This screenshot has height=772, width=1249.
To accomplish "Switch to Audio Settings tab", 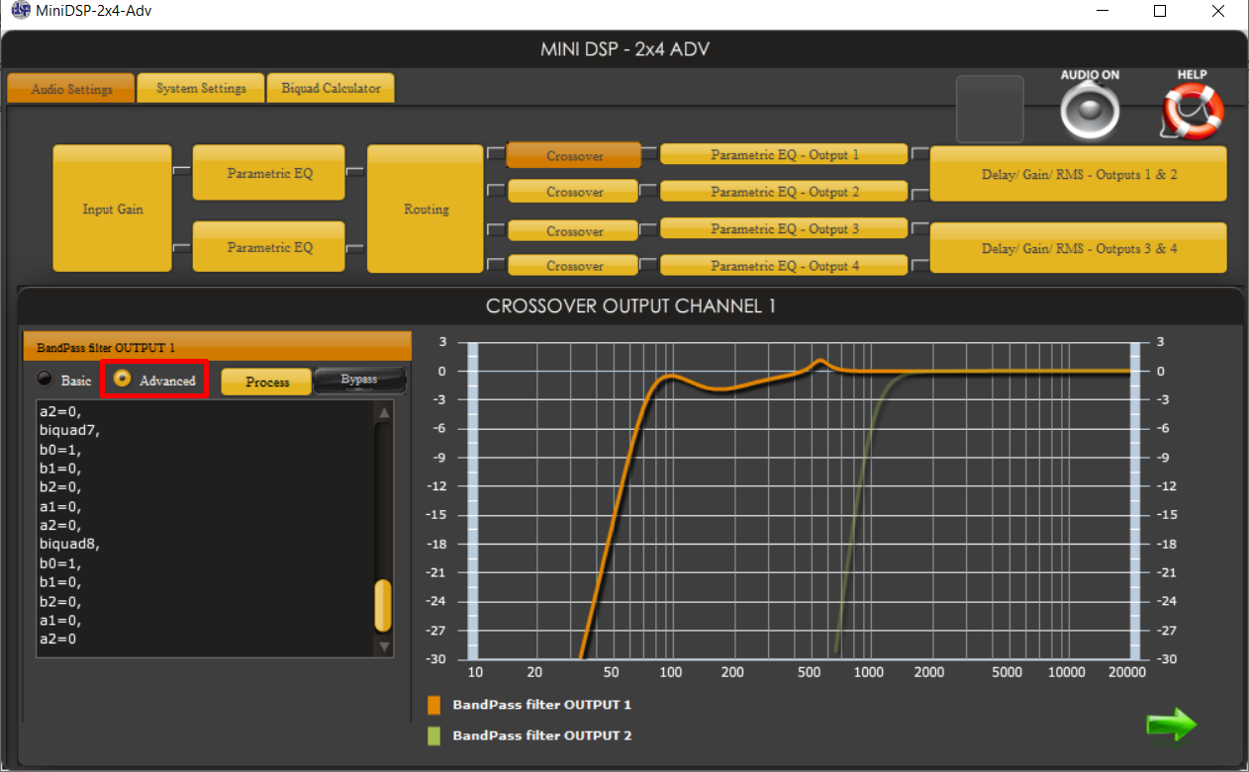I will coord(70,88).
